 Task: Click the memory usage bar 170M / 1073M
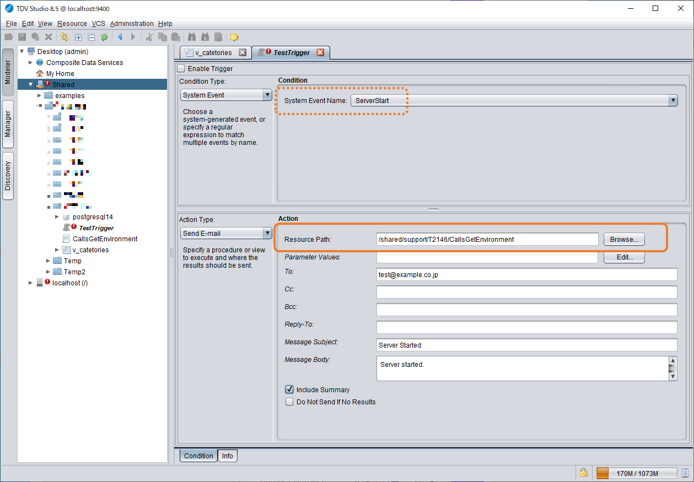point(637,473)
